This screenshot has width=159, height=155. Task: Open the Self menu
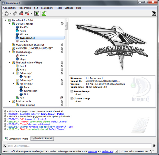coord(36,8)
